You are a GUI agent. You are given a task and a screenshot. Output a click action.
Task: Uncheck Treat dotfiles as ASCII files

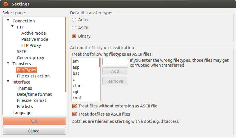point(74,114)
